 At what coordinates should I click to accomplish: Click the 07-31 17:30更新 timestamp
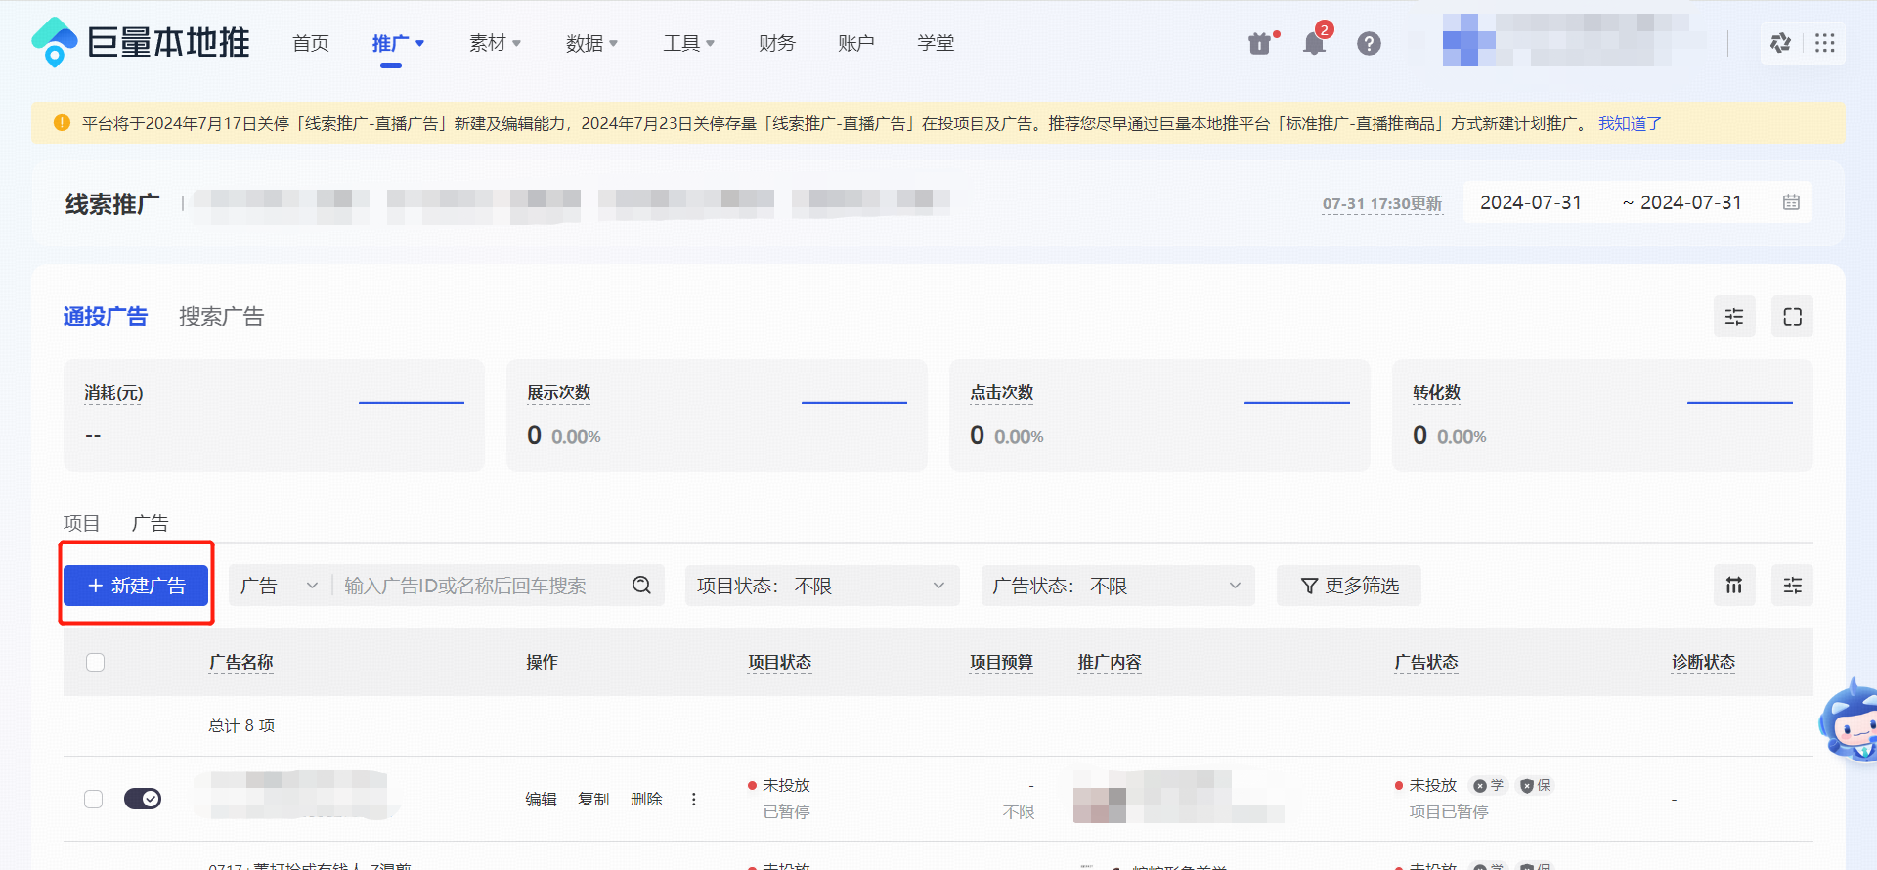1382,203
